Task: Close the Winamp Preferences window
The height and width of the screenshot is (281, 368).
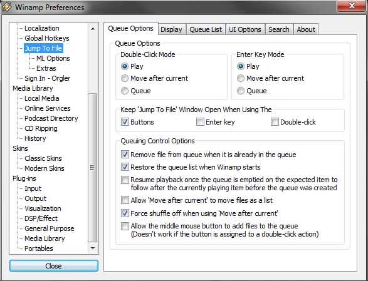Action: tap(352, 6)
